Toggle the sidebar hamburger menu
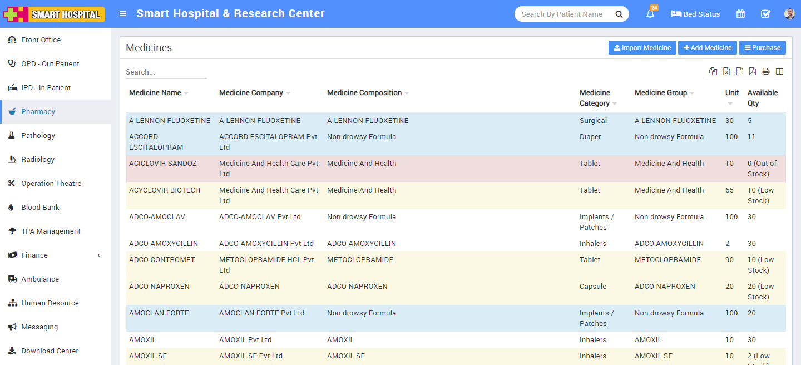Image resolution: width=801 pixels, height=365 pixels. 123,14
